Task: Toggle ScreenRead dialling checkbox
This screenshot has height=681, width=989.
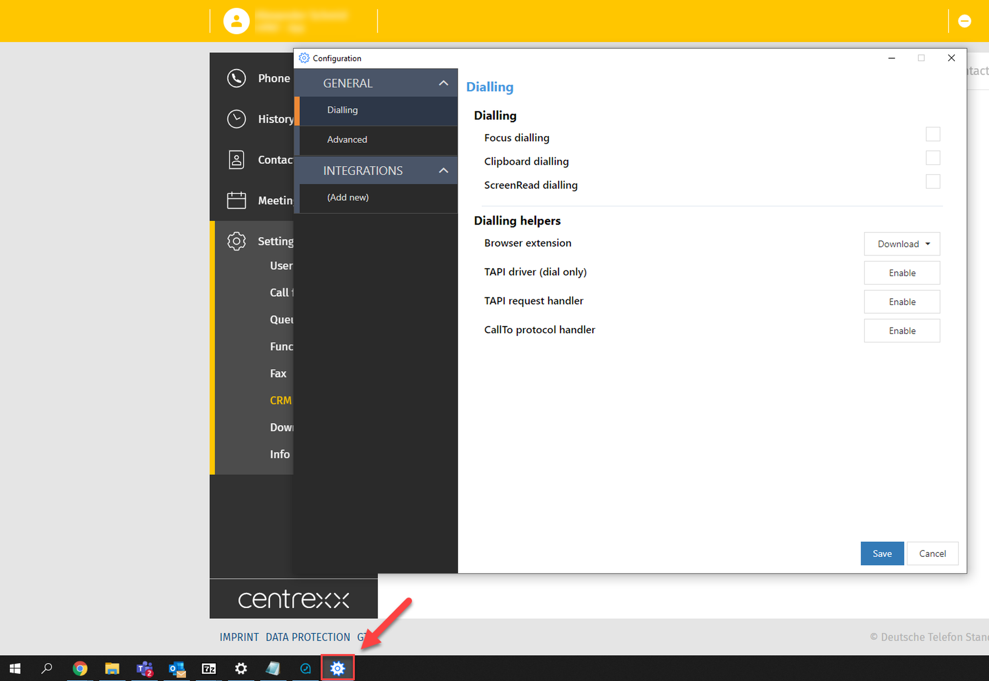Action: click(933, 182)
